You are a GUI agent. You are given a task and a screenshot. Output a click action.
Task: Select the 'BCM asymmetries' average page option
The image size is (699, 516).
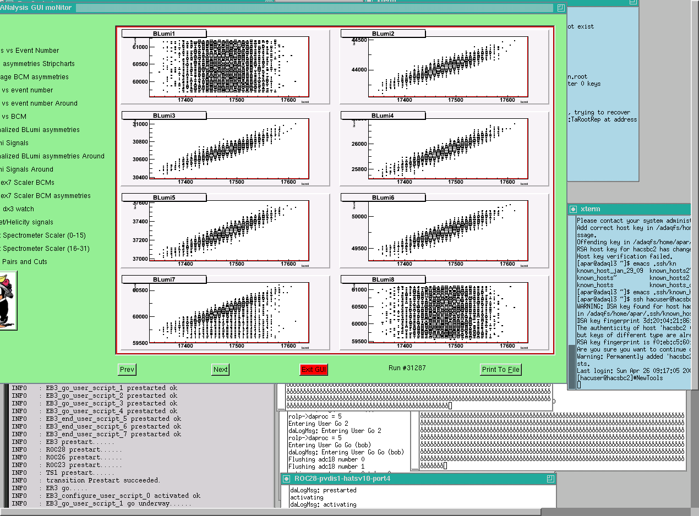tap(34, 77)
